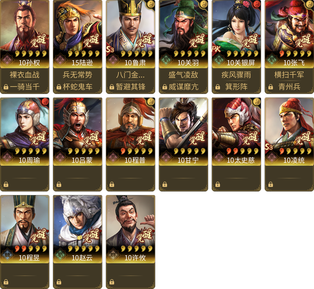Click the 蜀 faction emblem on 关羽's card

coord(165,60)
